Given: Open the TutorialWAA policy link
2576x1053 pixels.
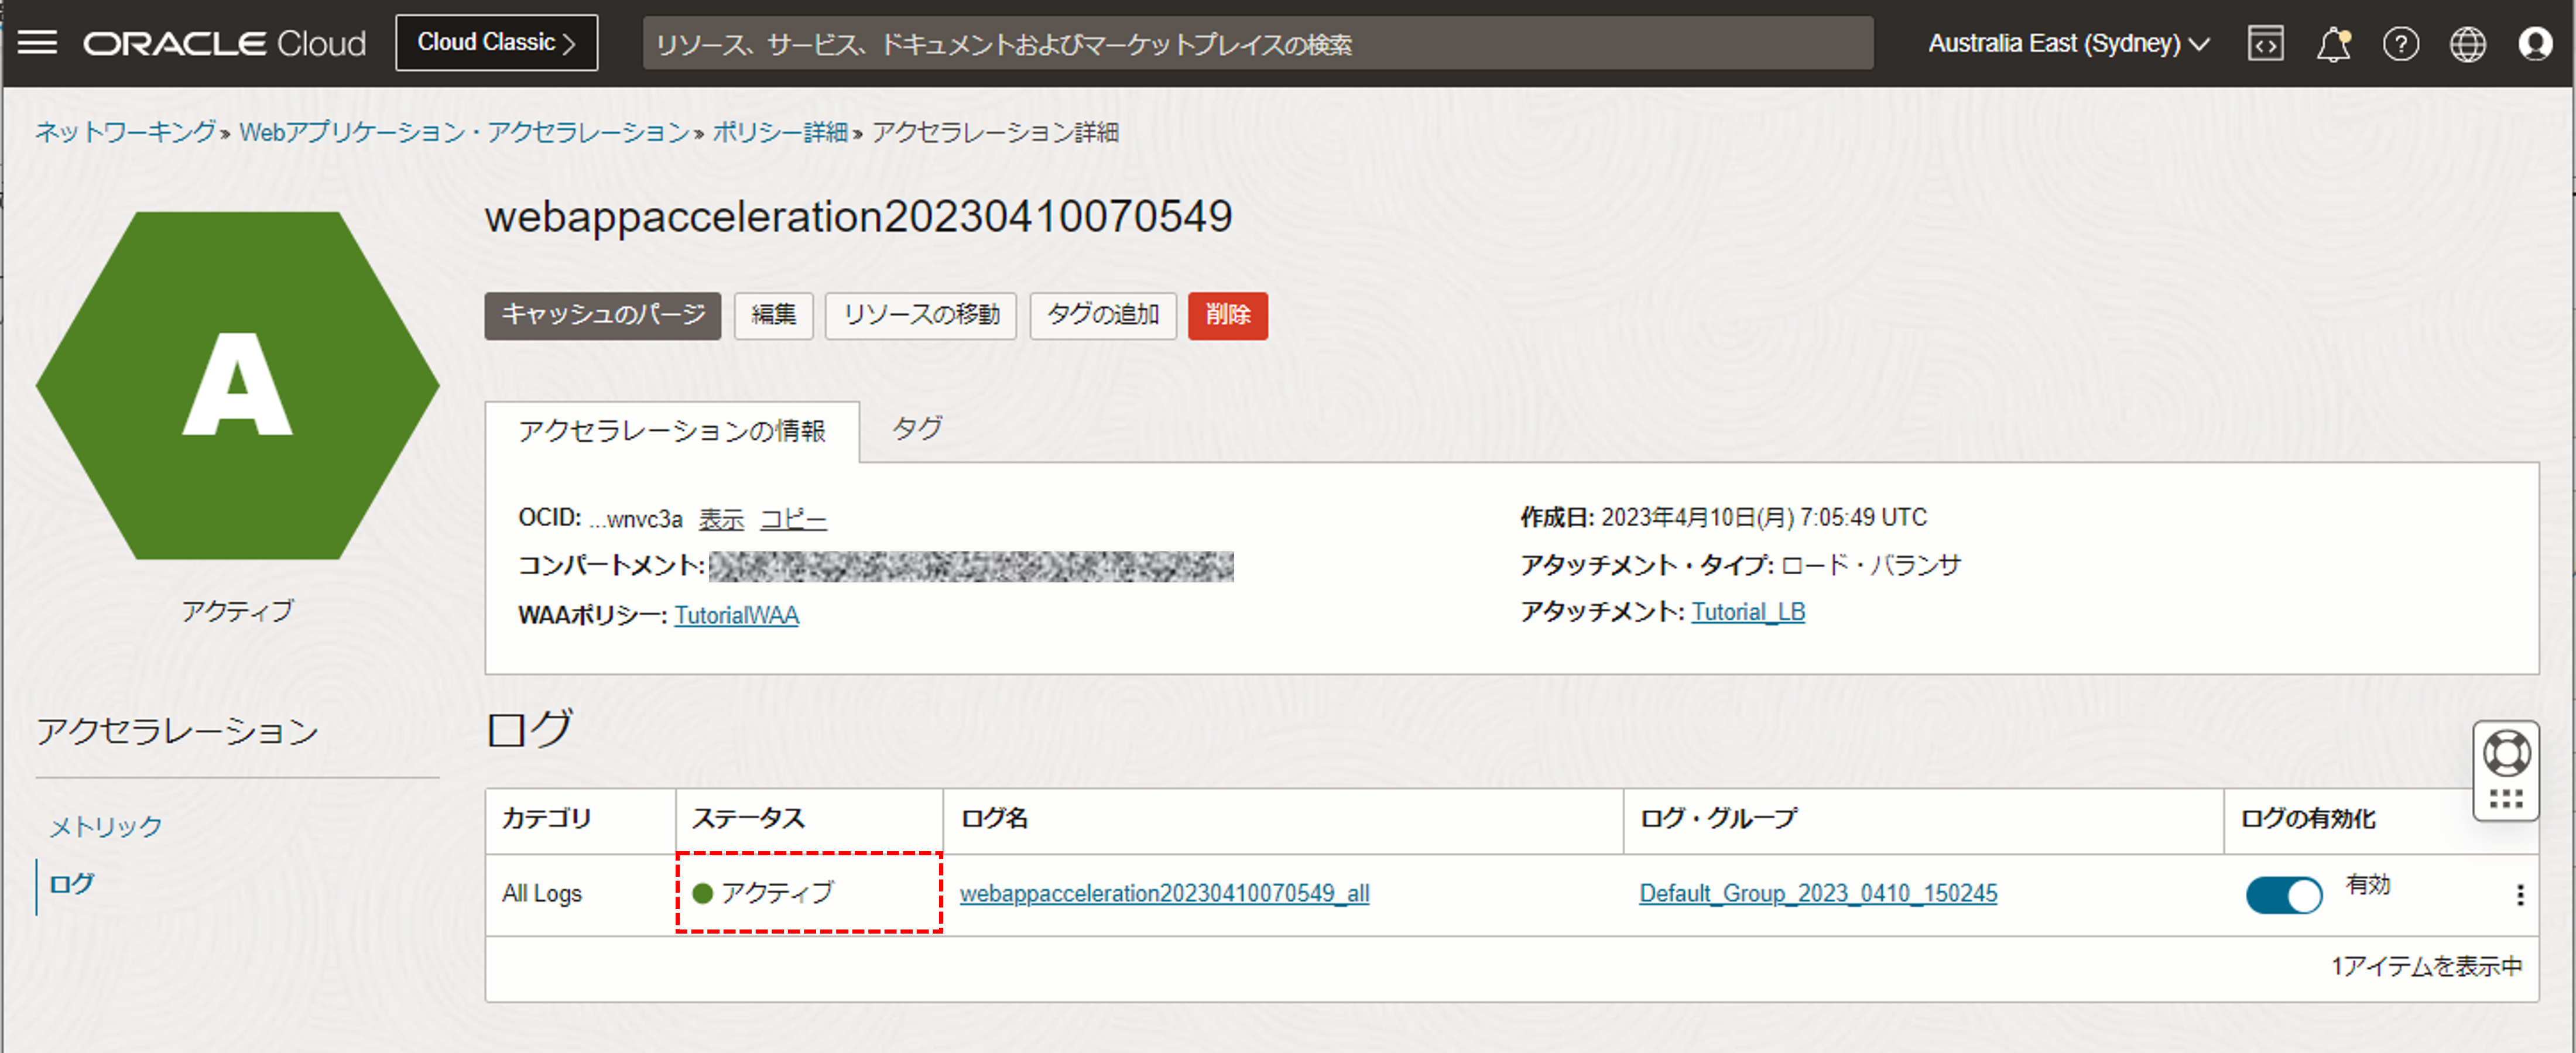Looking at the screenshot, I should point(737,614).
